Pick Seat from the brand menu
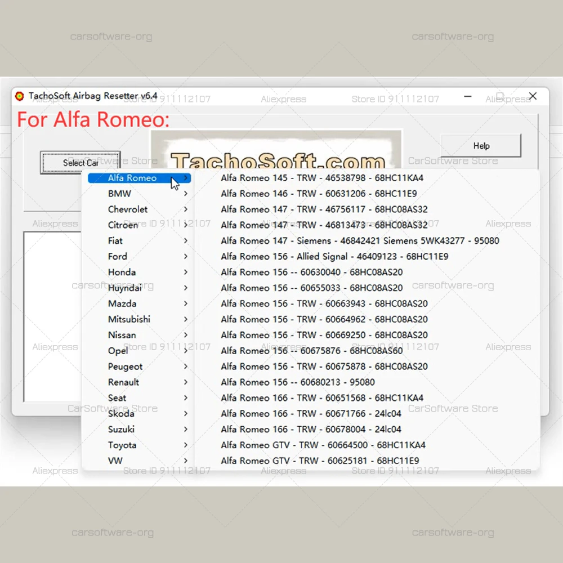 pyautogui.click(x=139, y=398)
